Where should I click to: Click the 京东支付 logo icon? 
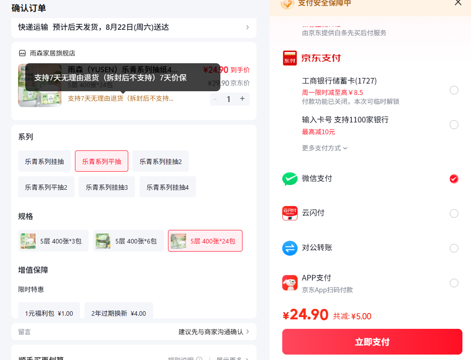coord(289,58)
